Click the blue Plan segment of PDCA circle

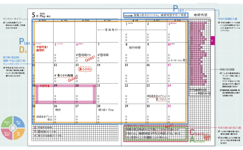(19, 122)
